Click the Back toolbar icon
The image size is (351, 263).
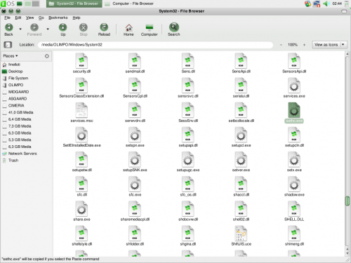pos(8,27)
